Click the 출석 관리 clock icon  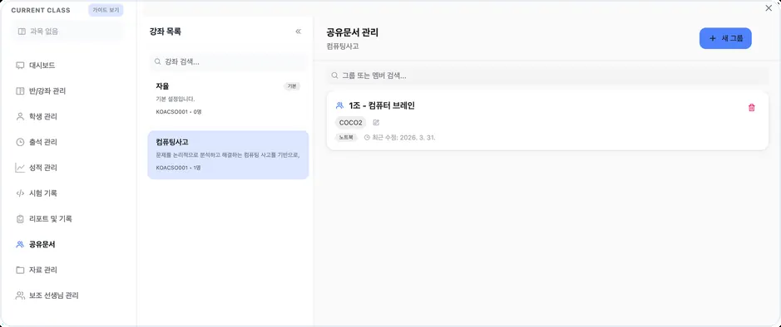click(x=20, y=142)
